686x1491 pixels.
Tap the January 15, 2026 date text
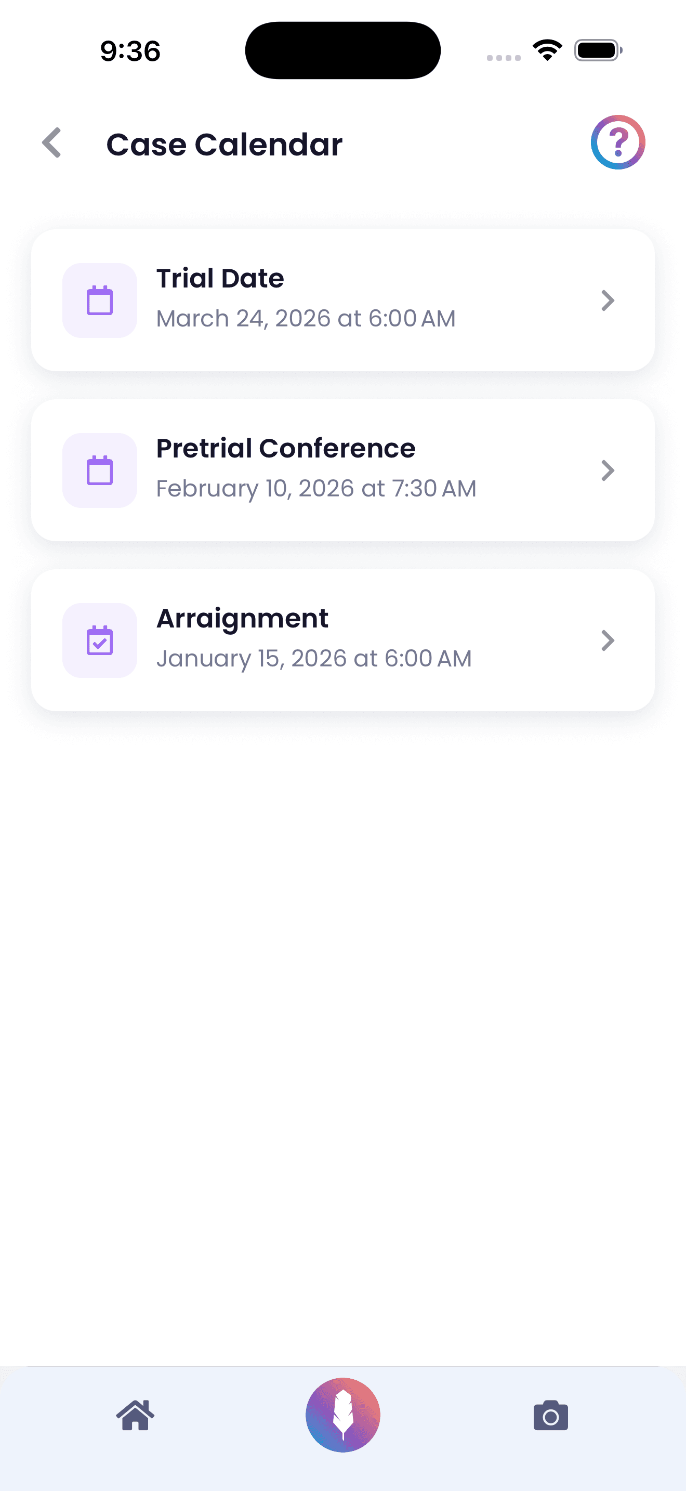(x=313, y=659)
